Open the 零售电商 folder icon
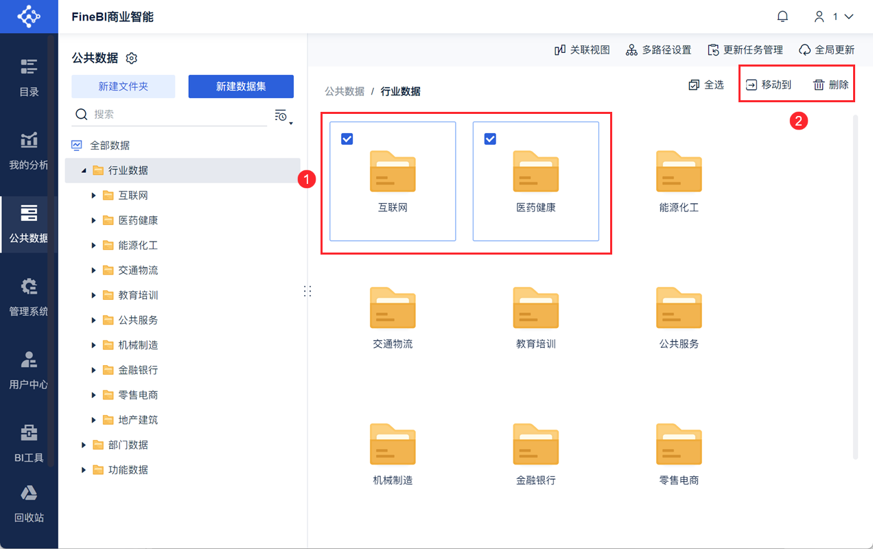 [679, 444]
